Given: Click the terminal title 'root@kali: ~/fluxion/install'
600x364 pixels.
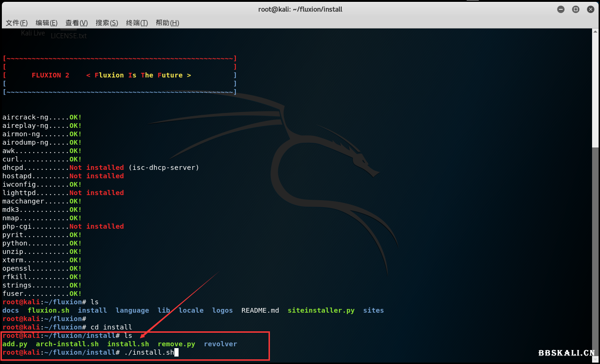Looking at the screenshot, I should point(300,9).
